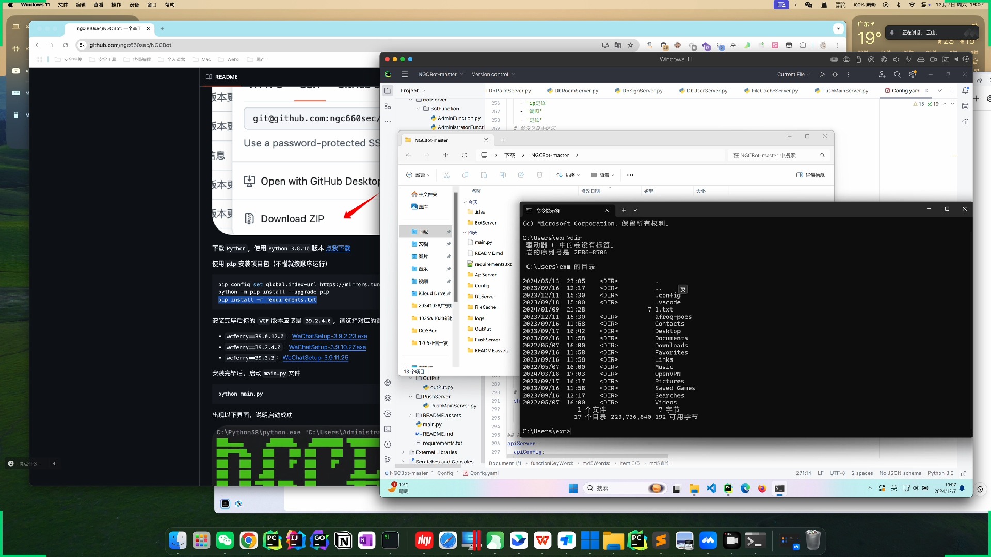Click Delete trash icon in File Explorer
Image resolution: width=991 pixels, height=557 pixels.
point(539,175)
